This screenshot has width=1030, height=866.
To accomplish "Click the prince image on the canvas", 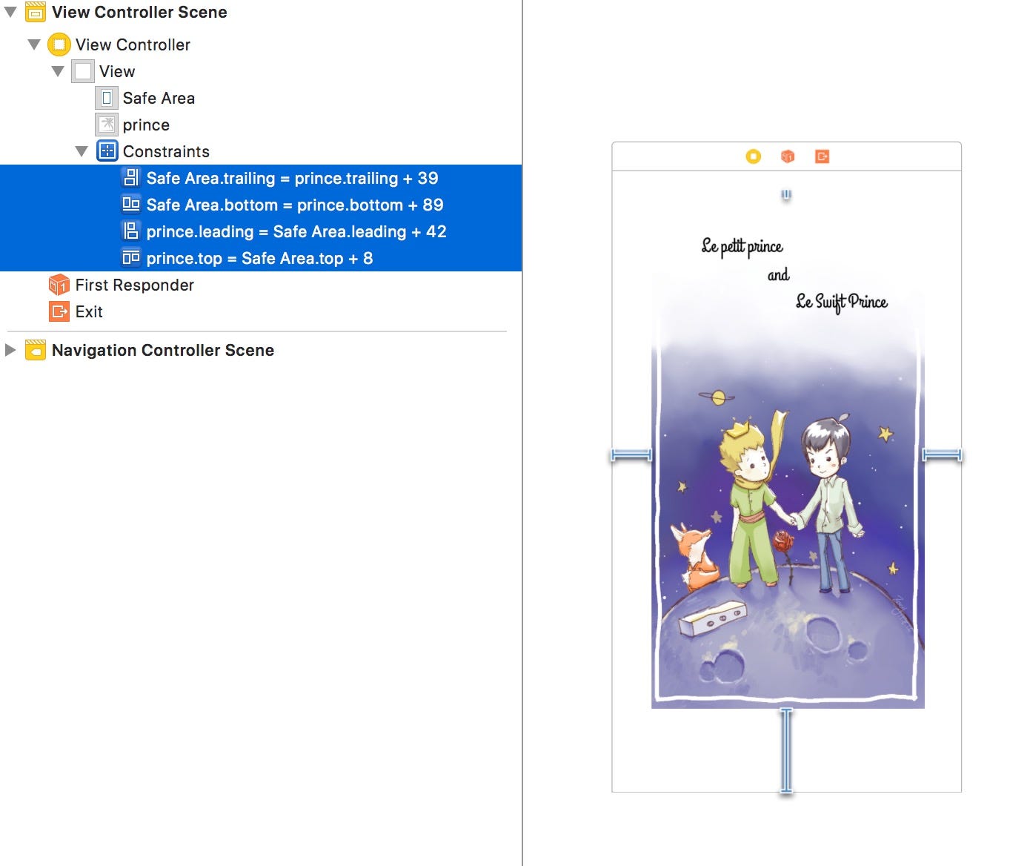I will pos(788,454).
